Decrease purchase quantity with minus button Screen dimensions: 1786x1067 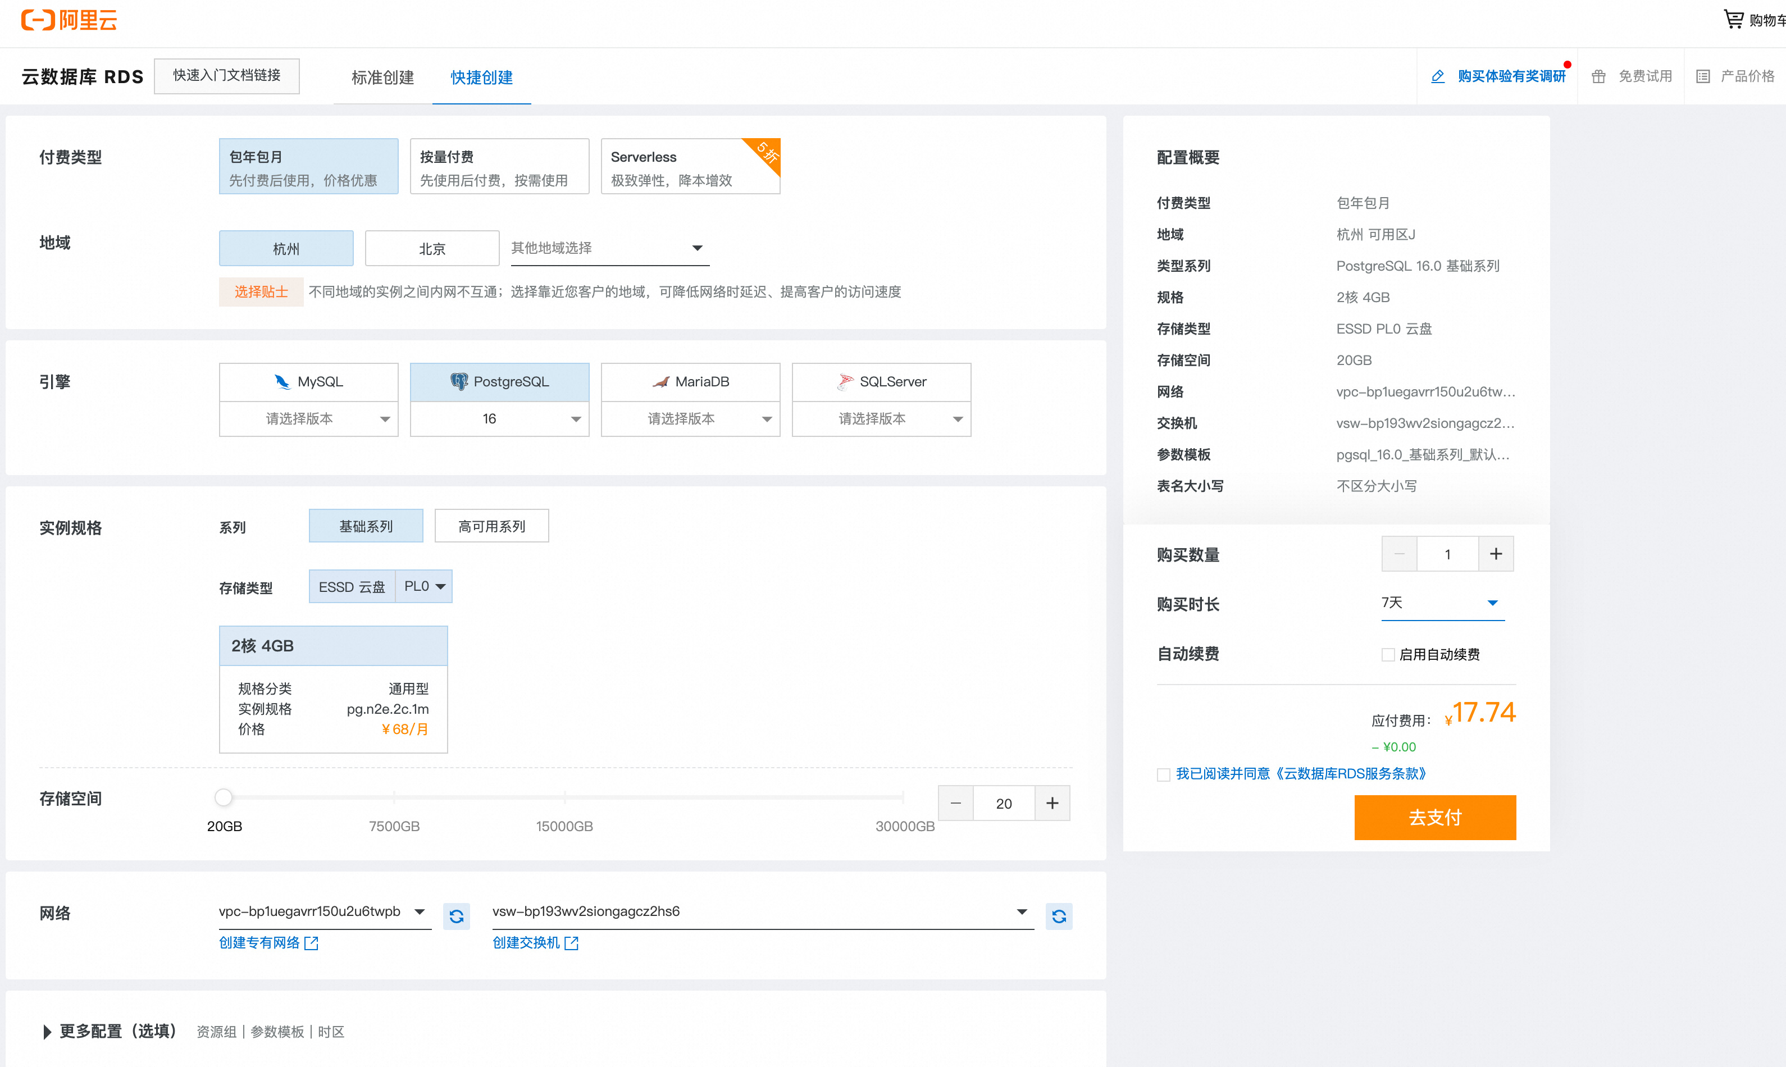click(x=1399, y=554)
